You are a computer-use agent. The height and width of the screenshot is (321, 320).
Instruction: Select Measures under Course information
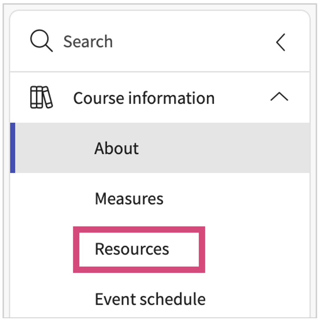click(129, 199)
